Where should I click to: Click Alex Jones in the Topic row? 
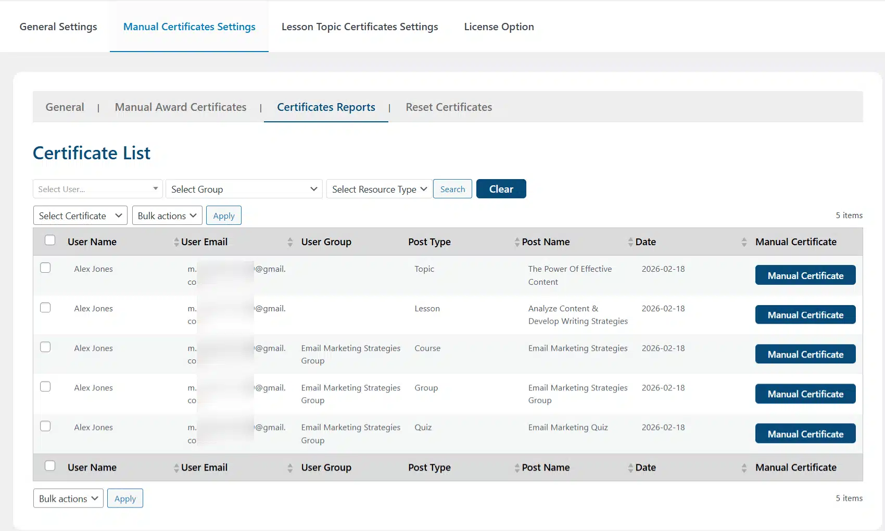tap(93, 269)
